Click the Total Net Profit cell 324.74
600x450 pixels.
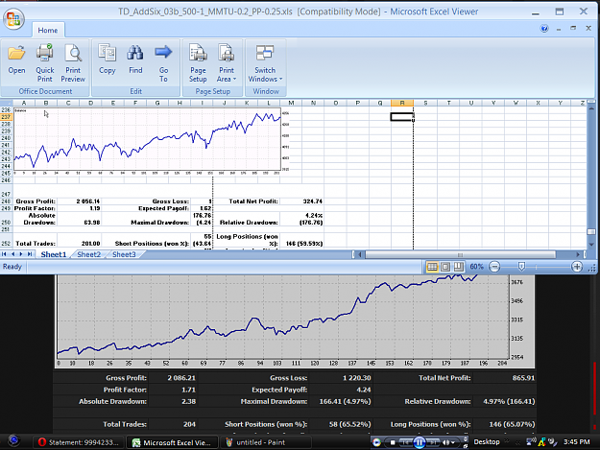tap(301, 201)
